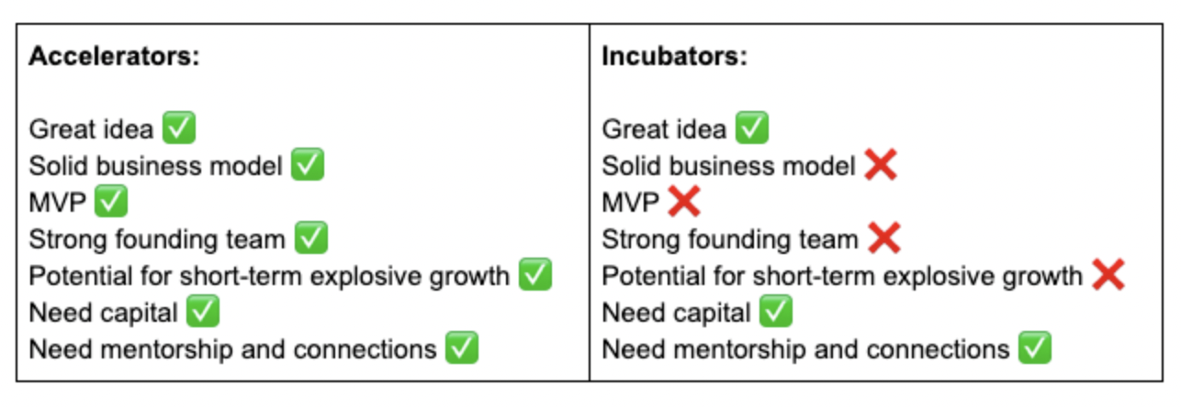Screen dimensions: 1181x407
Task: Click the Incubators "Solid business model" text
Action: coord(729,166)
